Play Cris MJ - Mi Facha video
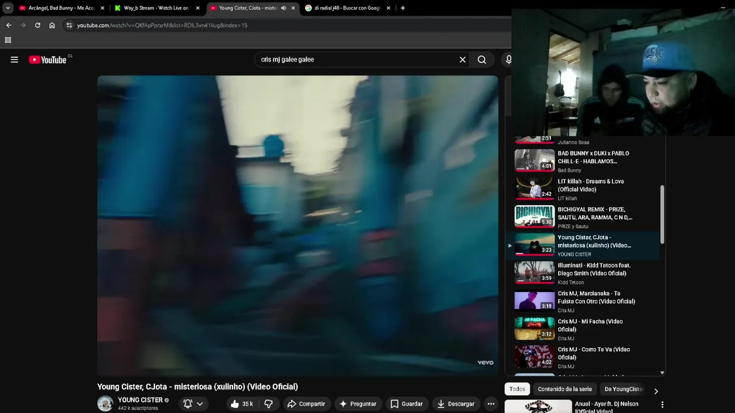The image size is (735, 413). click(x=583, y=329)
